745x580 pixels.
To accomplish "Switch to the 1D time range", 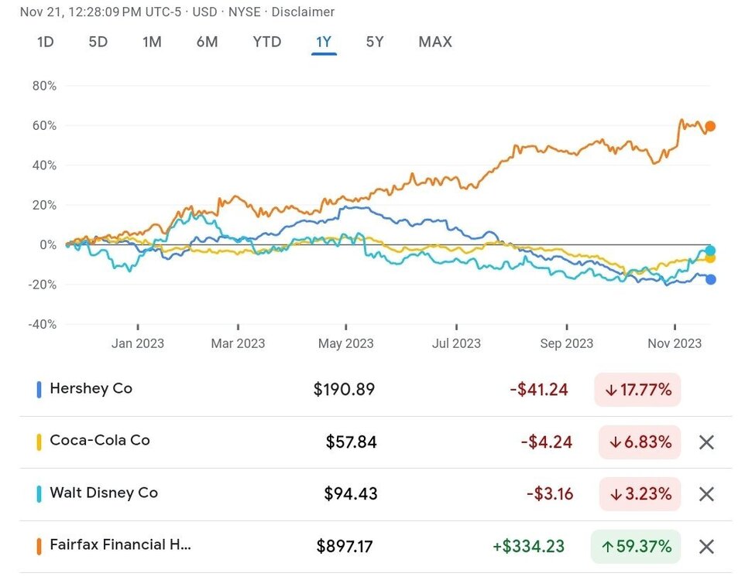I will [46, 42].
